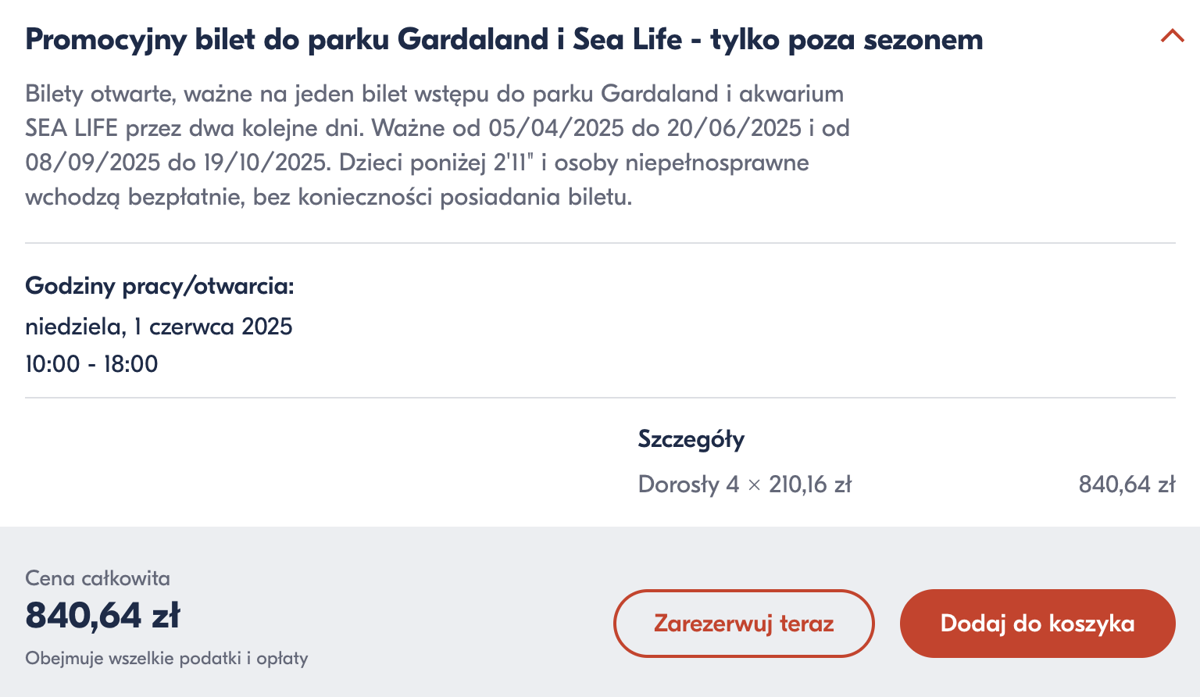Viewport: 1200px width, 697px height.
Task: Click the wchodzą bezpłatnie free entry sentence
Action: coord(328,197)
